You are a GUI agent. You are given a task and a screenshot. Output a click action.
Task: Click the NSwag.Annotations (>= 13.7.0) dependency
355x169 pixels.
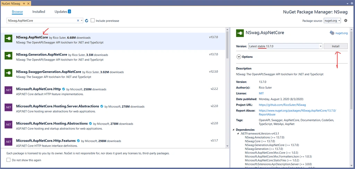click(265, 137)
